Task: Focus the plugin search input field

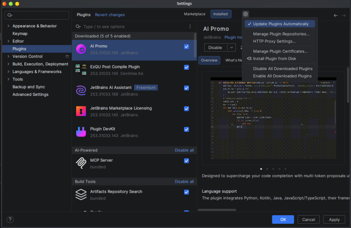Action: click(134, 27)
